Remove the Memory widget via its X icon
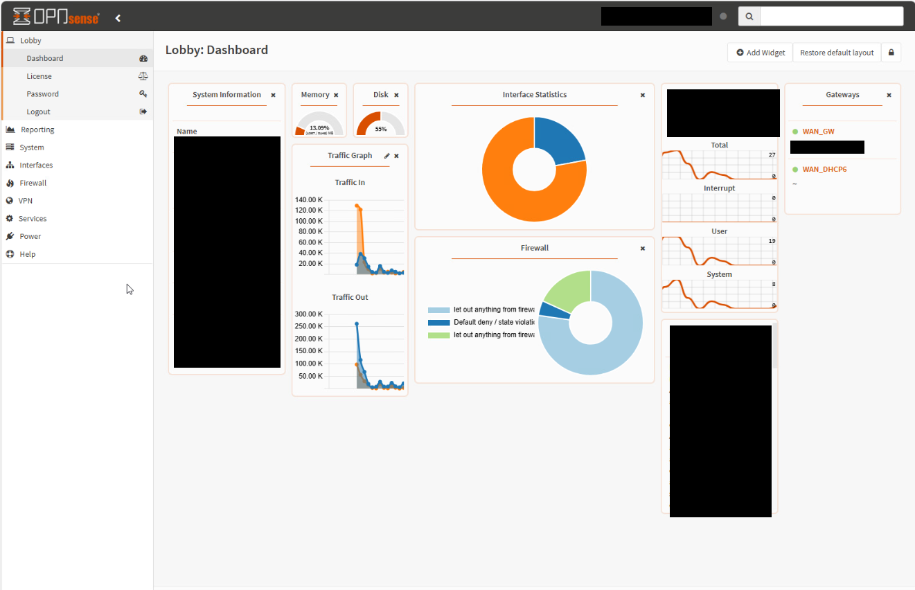 336,95
